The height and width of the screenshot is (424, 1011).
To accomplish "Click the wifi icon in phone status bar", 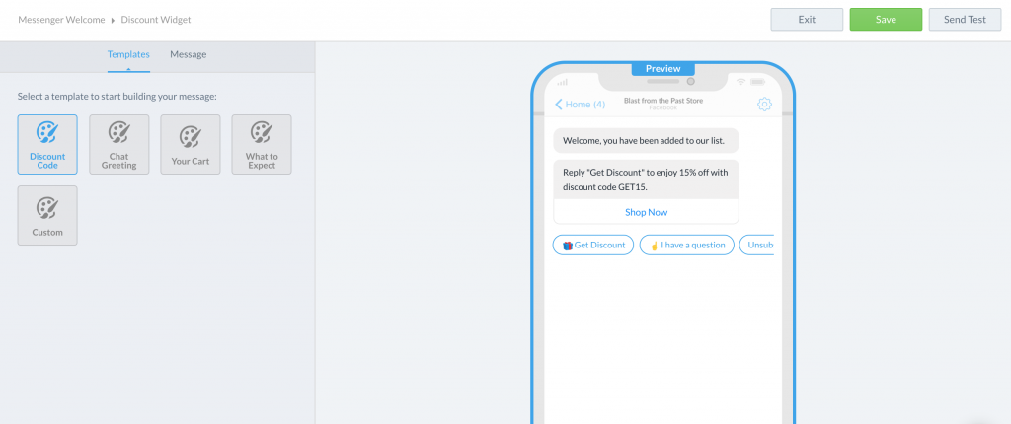I will tap(740, 82).
